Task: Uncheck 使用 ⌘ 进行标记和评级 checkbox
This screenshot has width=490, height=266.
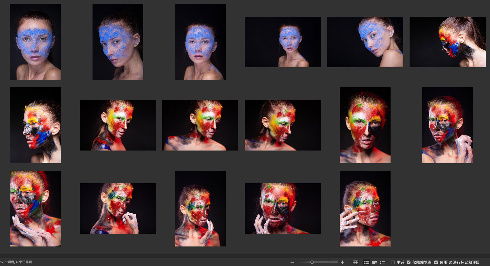Action: [x=436, y=262]
